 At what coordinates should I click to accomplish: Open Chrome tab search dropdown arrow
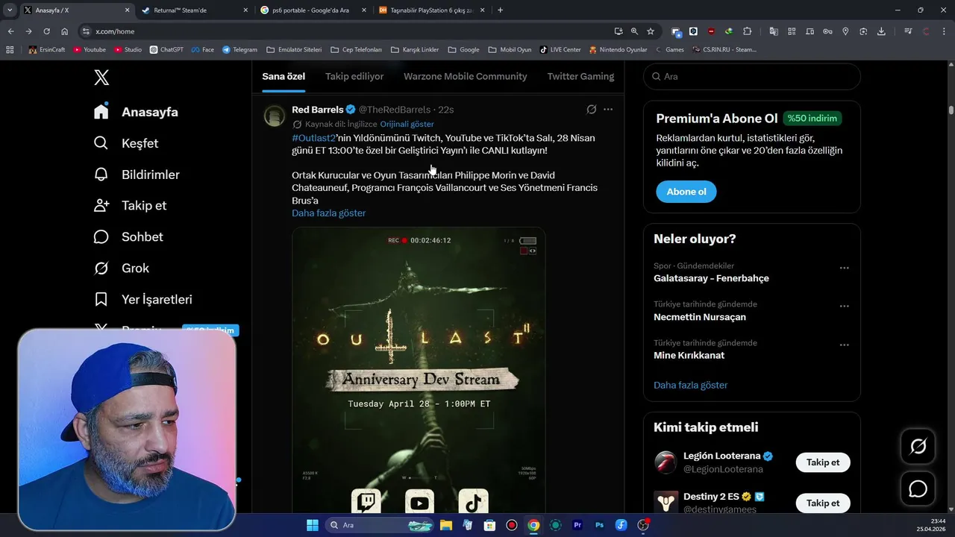pyautogui.click(x=10, y=10)
